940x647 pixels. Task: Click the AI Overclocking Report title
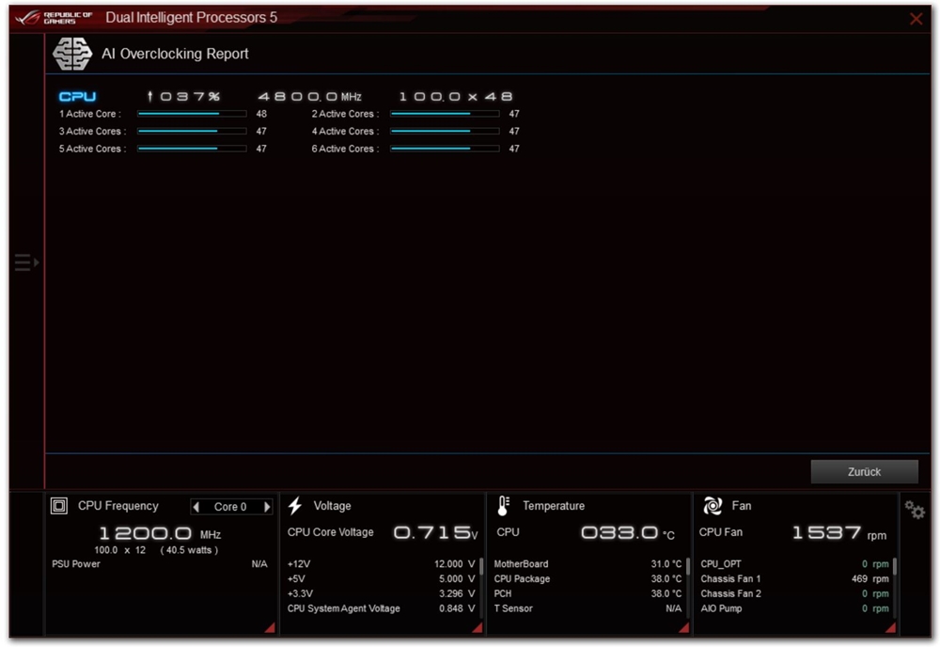click(x=175, y=54)
